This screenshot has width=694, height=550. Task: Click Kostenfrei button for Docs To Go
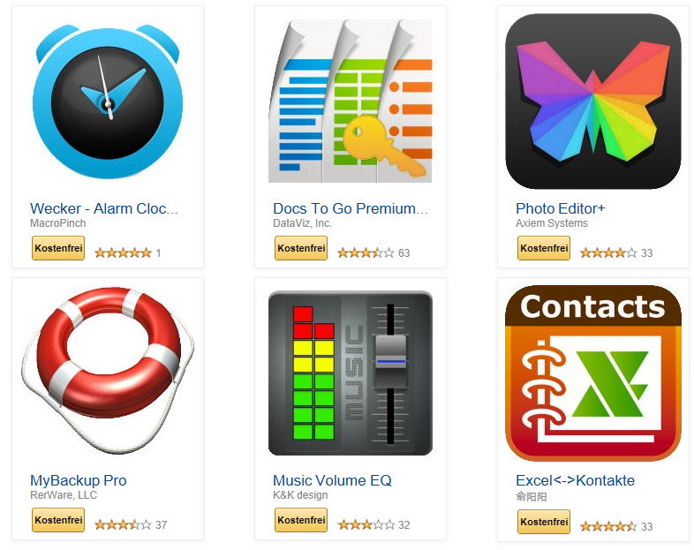click(301, 248)
